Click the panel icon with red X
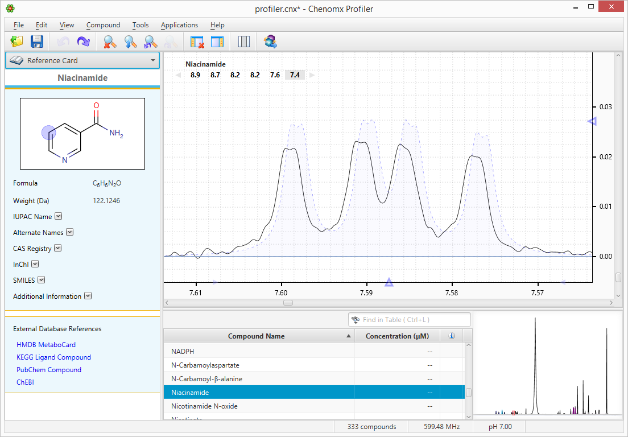The width and height of the screenshot is (628, 437). 197,42
